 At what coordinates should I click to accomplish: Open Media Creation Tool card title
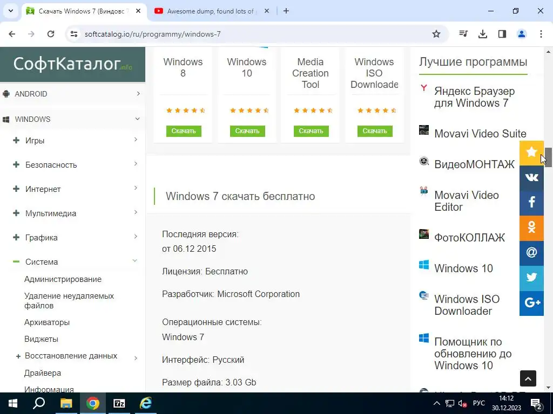pyautogui.click(x=311, y=73)
